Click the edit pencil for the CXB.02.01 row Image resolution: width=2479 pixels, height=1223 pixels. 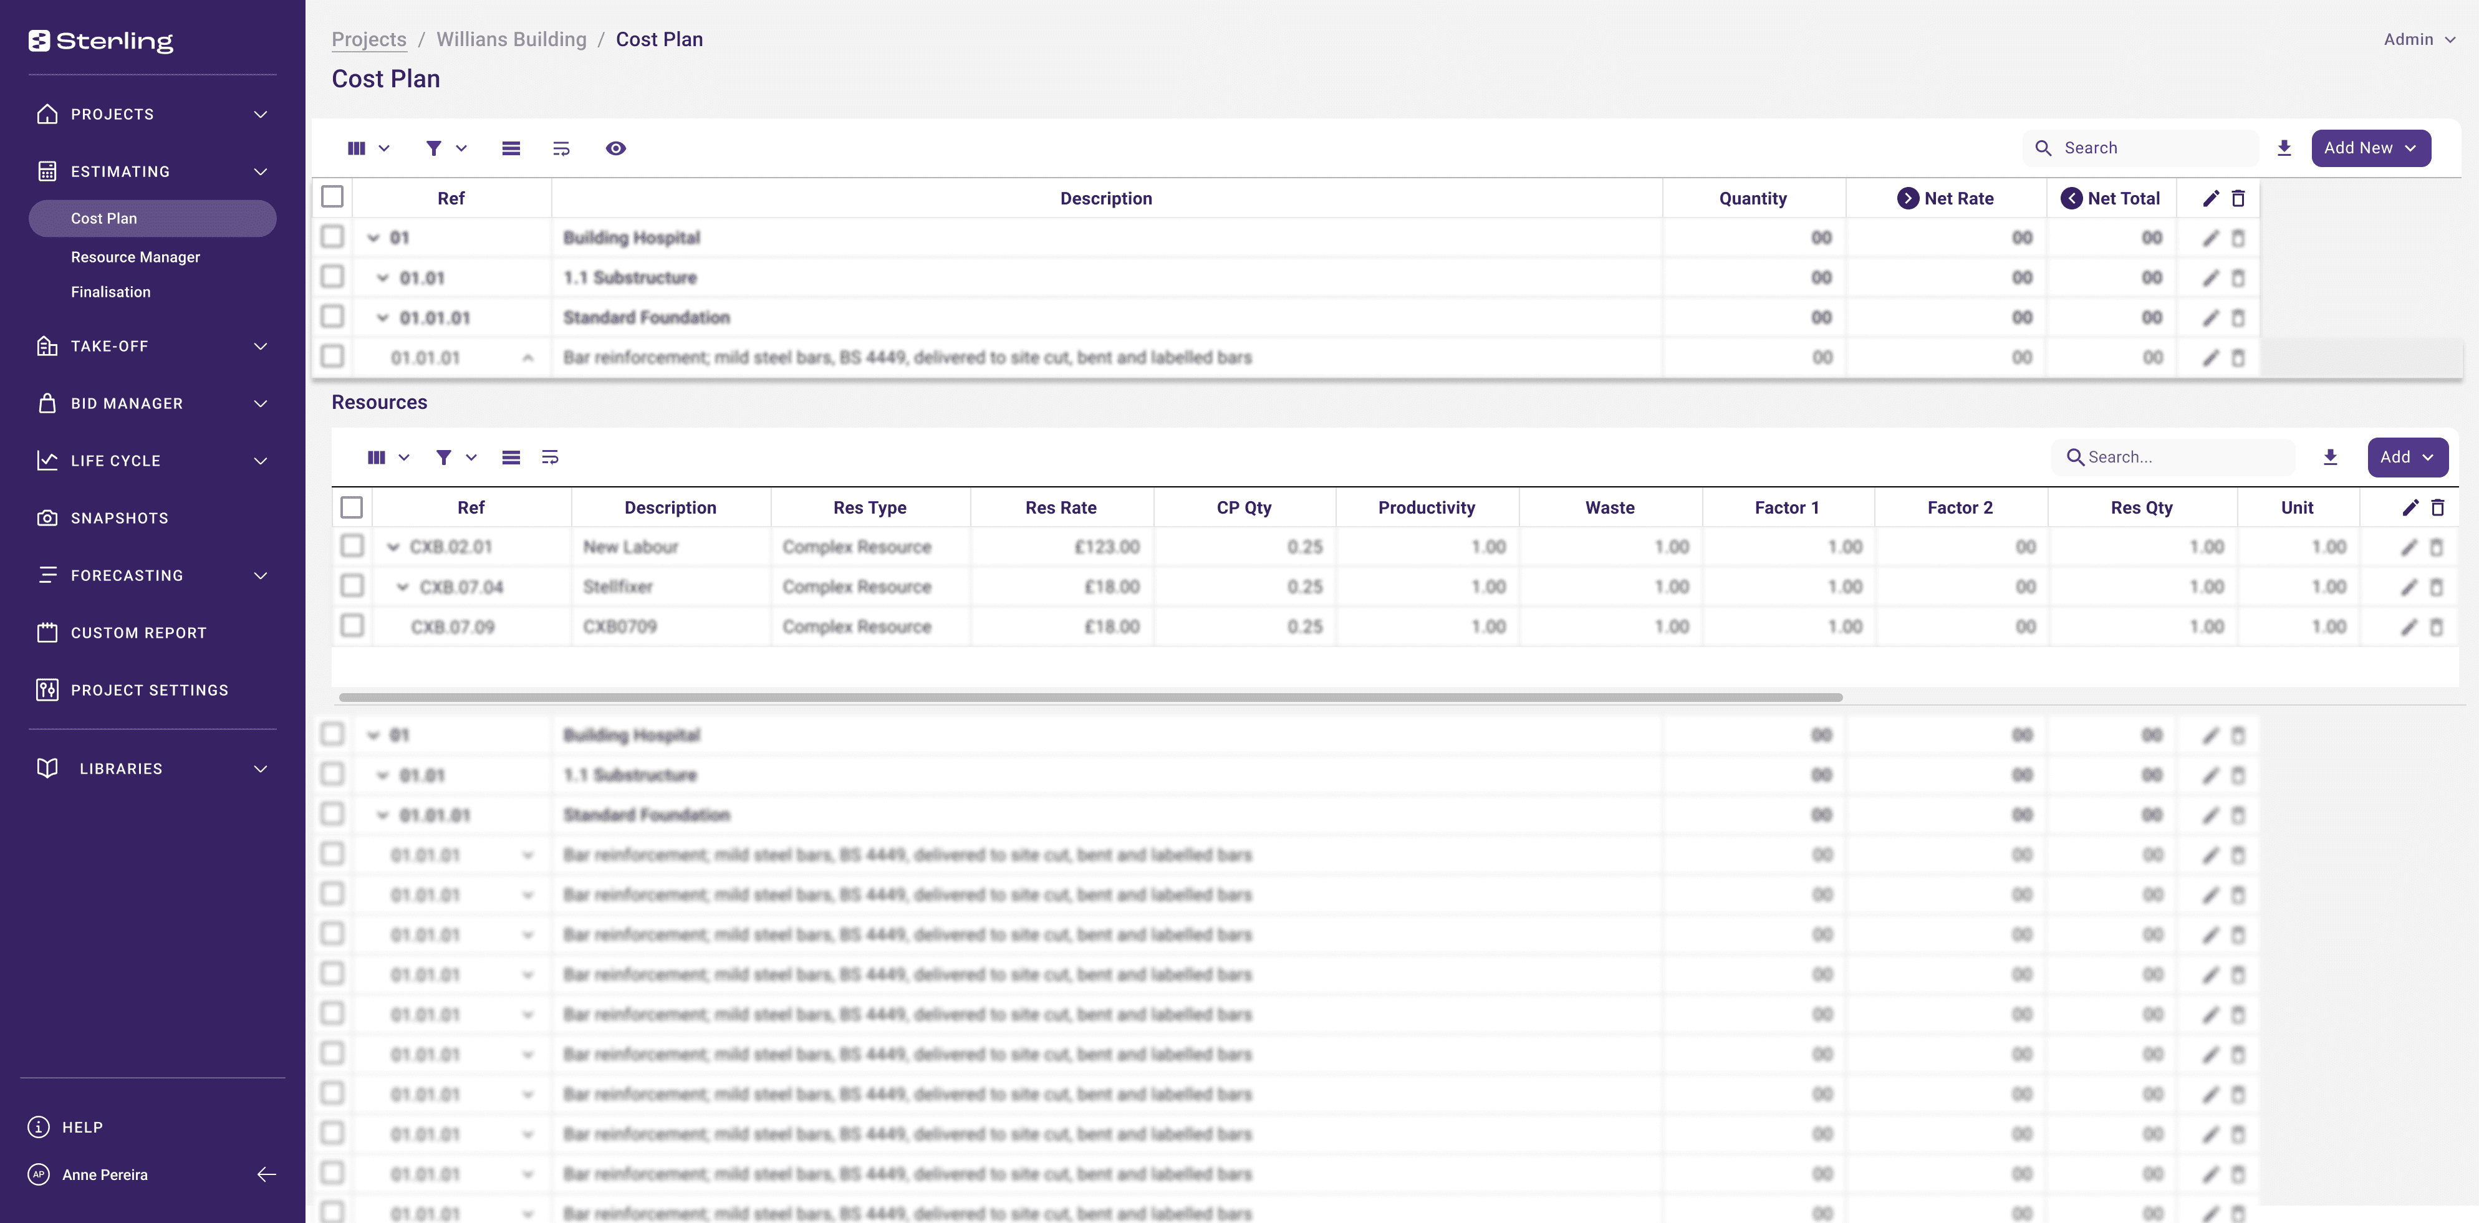[x=2409, y=547]
